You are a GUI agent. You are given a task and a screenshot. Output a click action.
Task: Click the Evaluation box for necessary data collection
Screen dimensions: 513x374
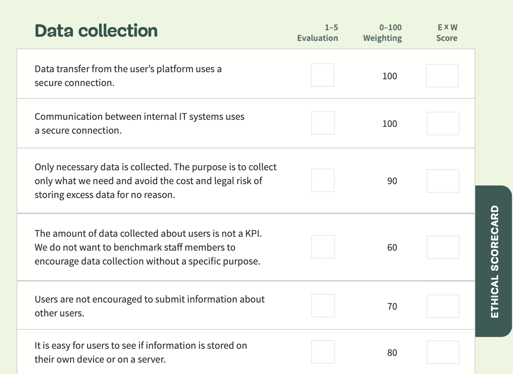pyautogui.click(x=323, y=180)
